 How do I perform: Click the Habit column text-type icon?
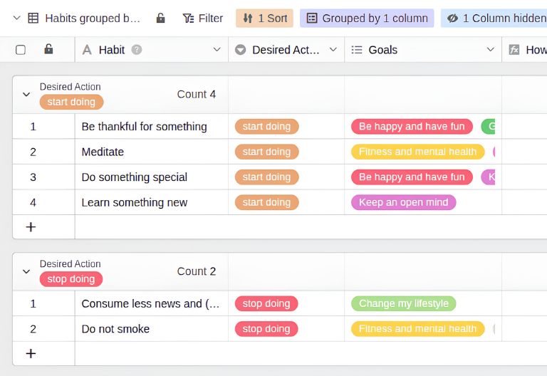tap(87, 50)
